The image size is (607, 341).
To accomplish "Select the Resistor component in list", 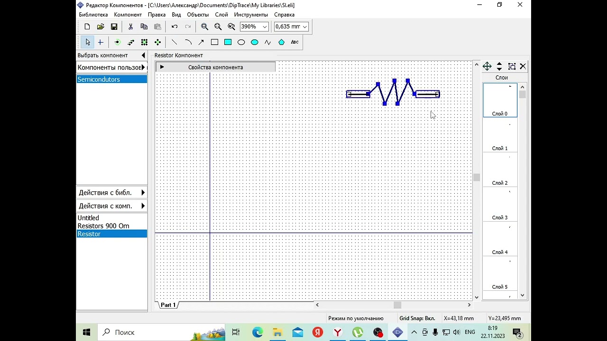I will 112,234.
